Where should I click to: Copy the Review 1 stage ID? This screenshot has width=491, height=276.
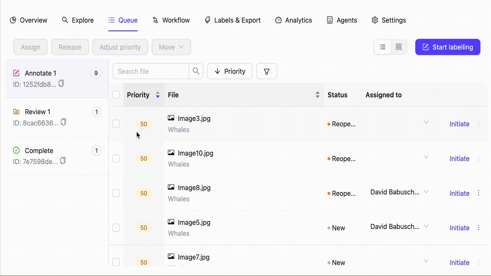[63, 122]
